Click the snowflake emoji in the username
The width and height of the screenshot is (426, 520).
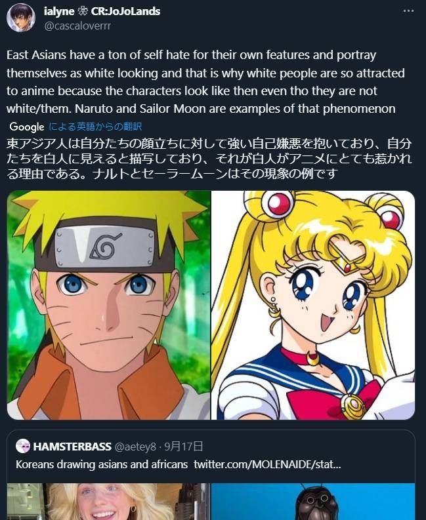pyautogui.click(x=83, y=11)
